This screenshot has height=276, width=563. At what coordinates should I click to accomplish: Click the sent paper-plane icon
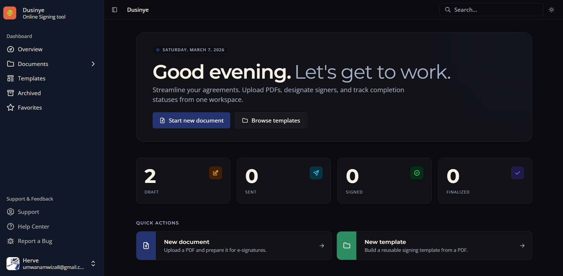(316, 173)
